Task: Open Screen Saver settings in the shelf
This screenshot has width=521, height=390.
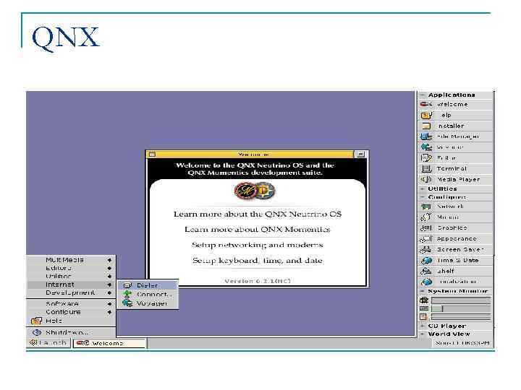Action: (454, 249)
